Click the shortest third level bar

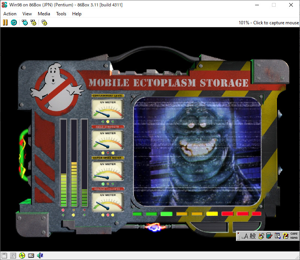coord(85,163)
